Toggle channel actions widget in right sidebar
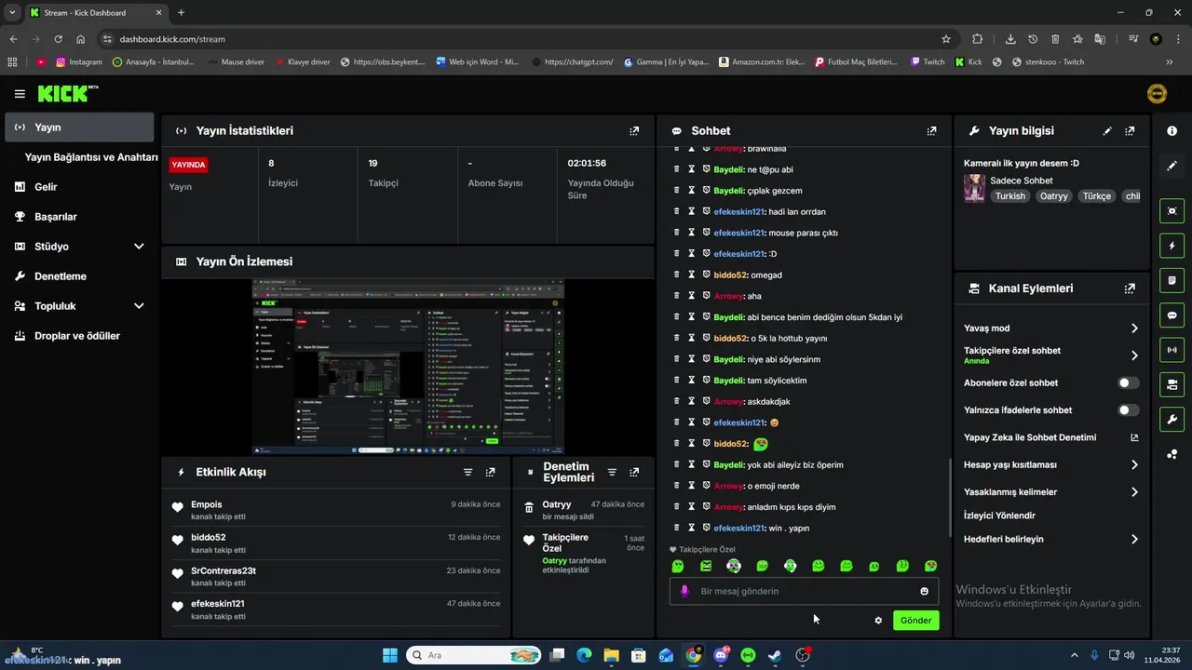 point(1172,384)
